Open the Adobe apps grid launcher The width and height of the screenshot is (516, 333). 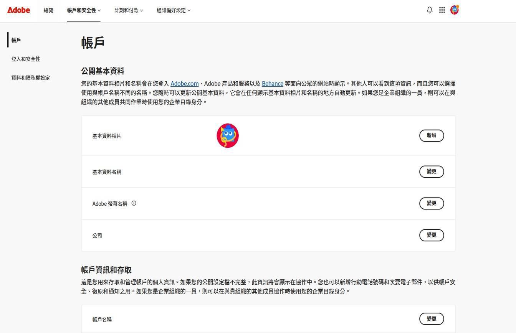coord(442,10)
